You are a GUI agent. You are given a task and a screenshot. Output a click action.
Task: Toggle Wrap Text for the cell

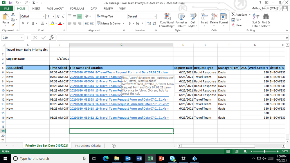coord(105,17)
